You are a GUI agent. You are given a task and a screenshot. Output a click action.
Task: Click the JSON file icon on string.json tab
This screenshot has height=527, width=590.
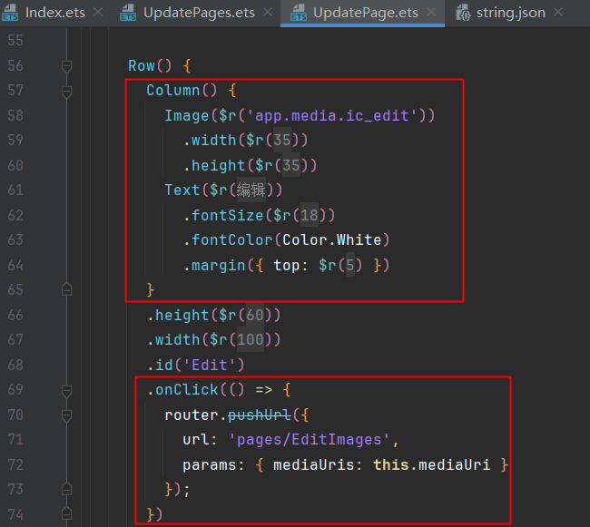pos(461,13)
